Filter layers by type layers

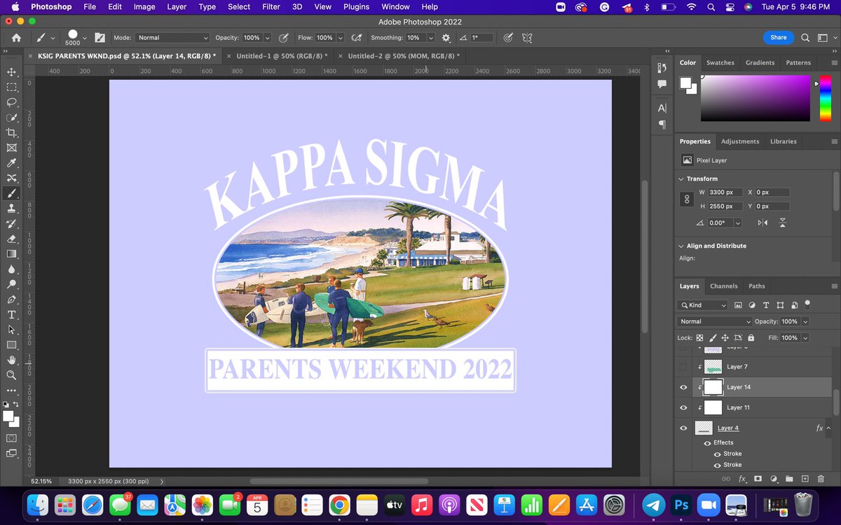pos(765,305)
